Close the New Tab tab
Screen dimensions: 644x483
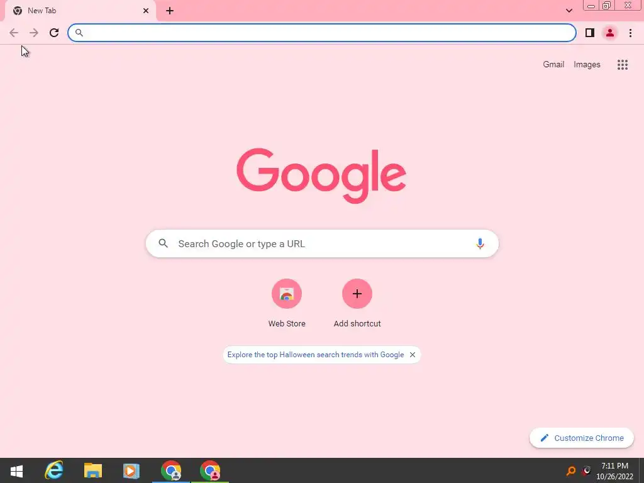coord(146,11)
